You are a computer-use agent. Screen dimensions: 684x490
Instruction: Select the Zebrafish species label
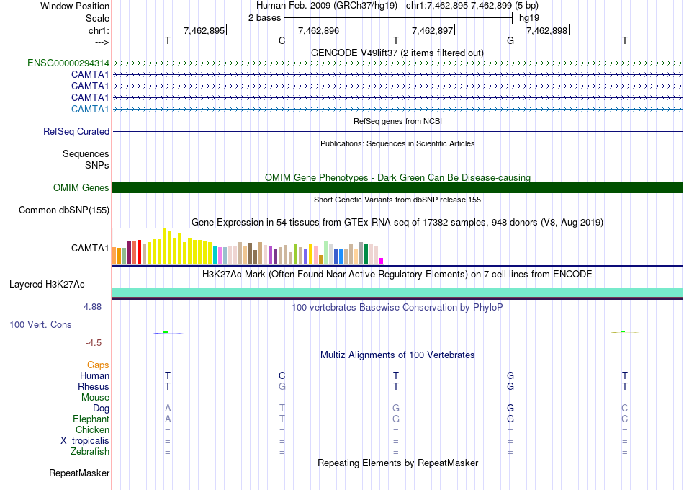90,452
